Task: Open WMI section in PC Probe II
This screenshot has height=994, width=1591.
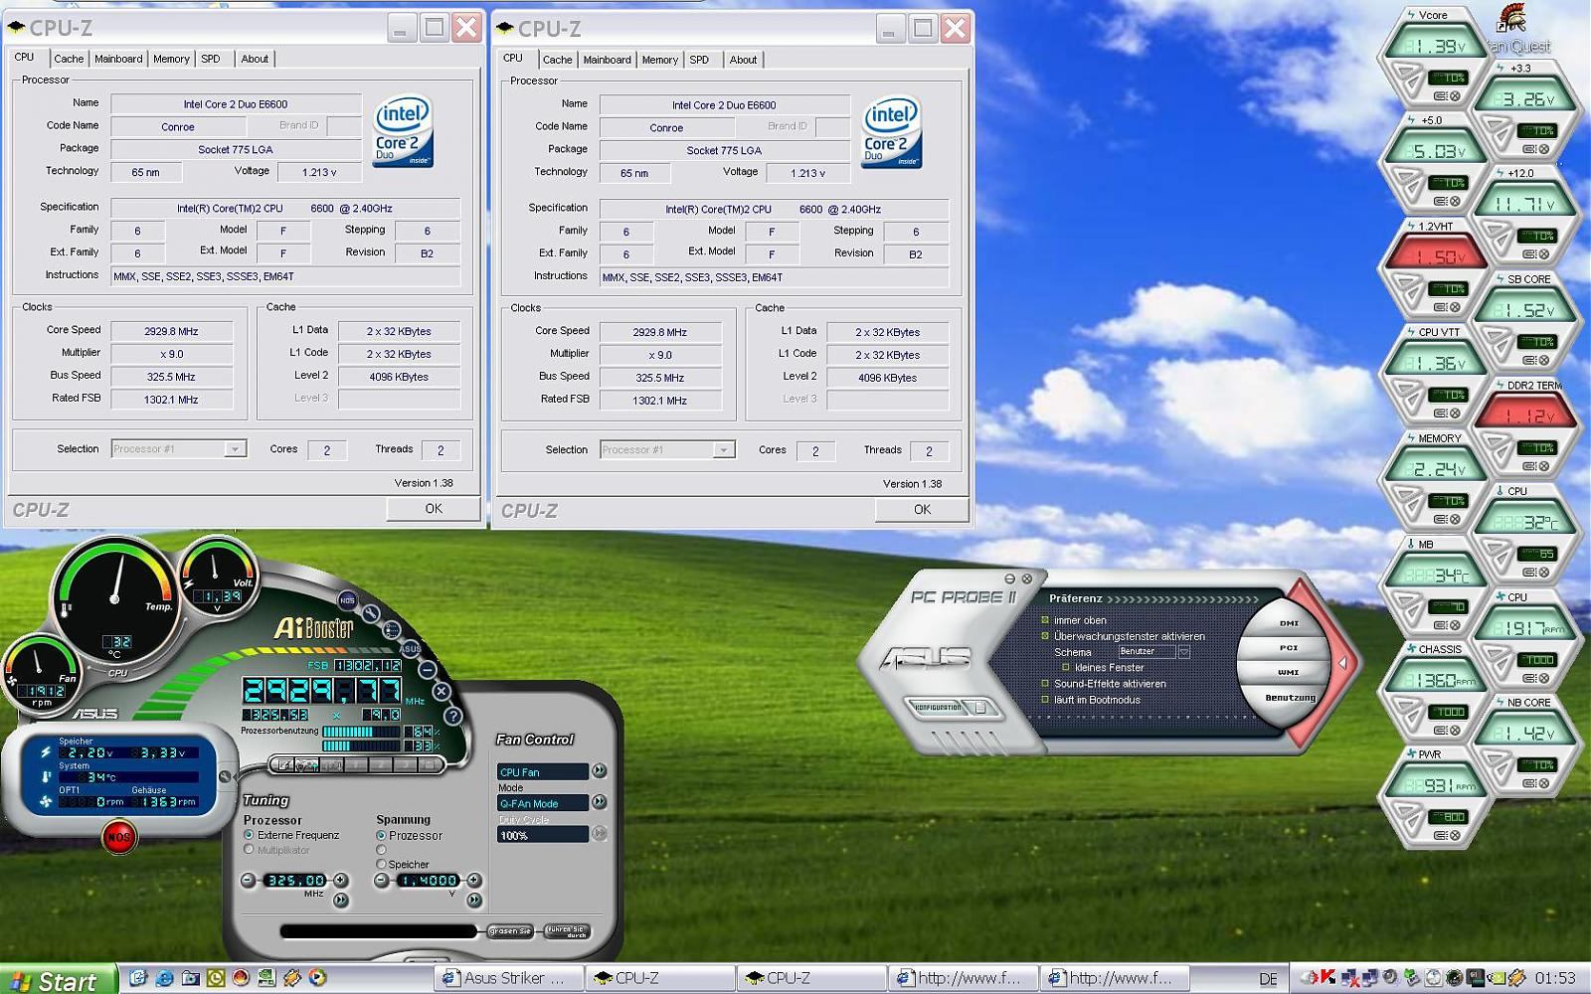Action: [1289, 672]
